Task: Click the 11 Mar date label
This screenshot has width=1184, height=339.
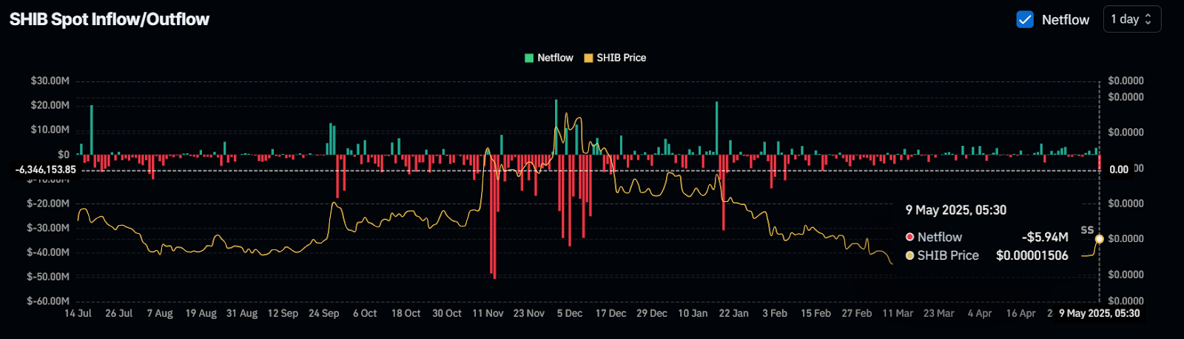Action: click(898, 313)
